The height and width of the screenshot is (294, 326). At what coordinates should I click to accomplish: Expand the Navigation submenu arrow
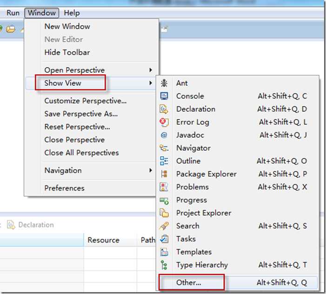(151, 171)
